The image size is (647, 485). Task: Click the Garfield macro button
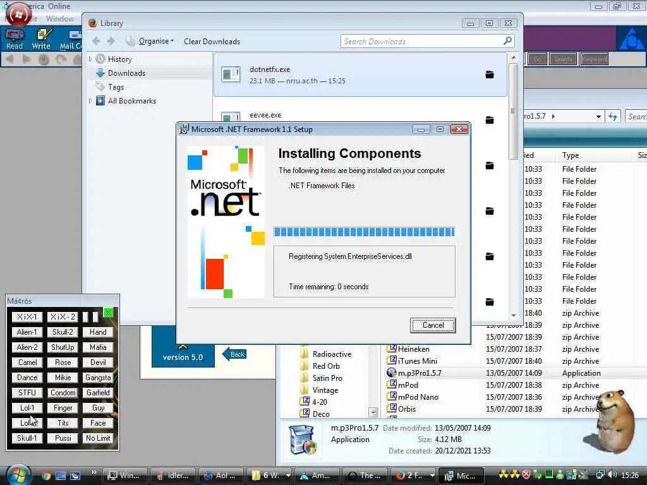(98, 393)
